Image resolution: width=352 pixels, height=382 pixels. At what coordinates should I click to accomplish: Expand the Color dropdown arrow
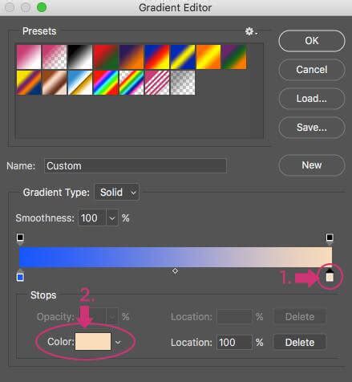click(118, 342)
